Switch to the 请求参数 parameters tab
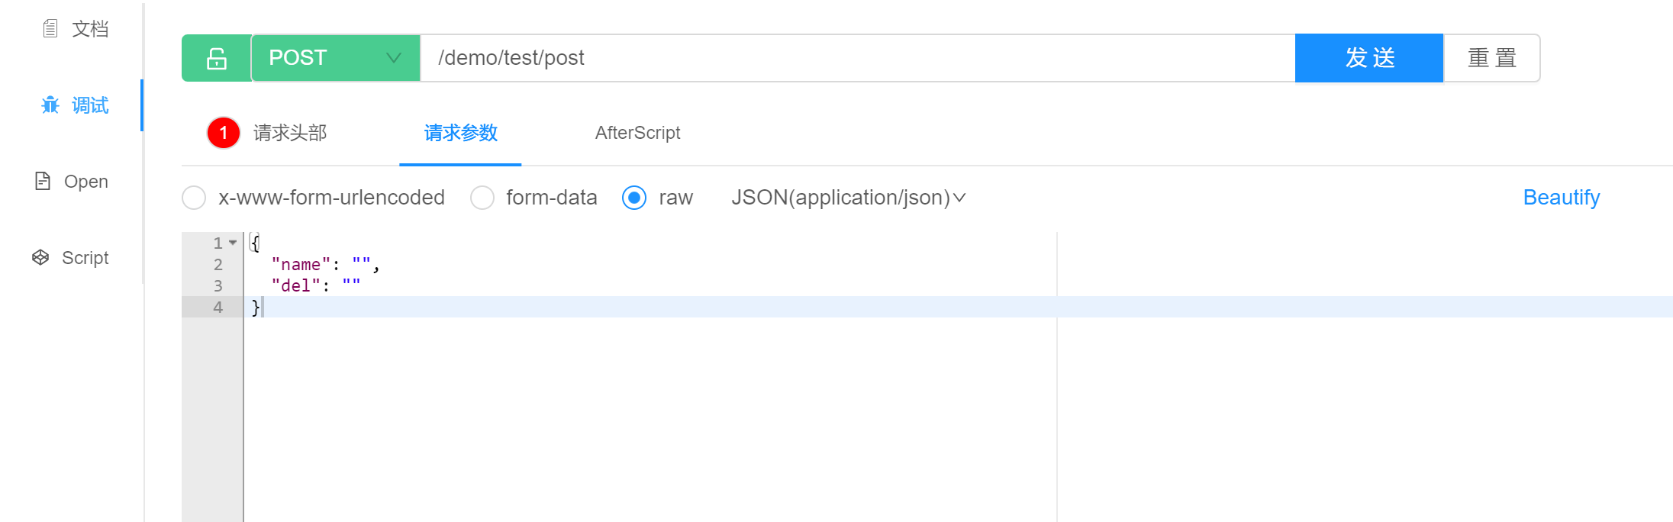Image resolution: width=1673 pixels, height=522 pixels. (x=460, y=133)
